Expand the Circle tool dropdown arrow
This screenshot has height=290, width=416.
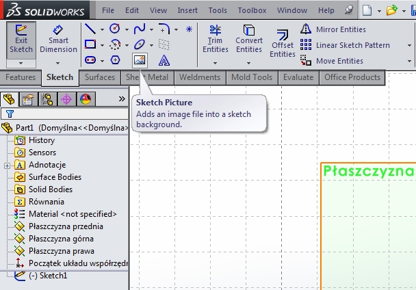(x=127, y=29)
